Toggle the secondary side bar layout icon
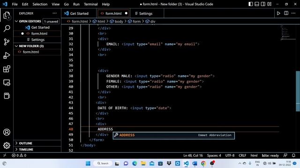Viewport: 300px width, 168px height. pos(263,4)
